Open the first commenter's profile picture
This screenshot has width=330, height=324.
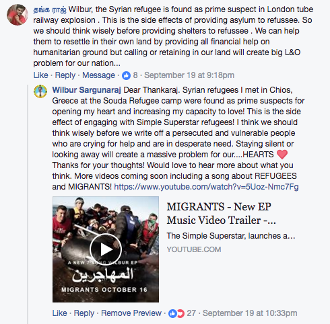click(18, 15)
